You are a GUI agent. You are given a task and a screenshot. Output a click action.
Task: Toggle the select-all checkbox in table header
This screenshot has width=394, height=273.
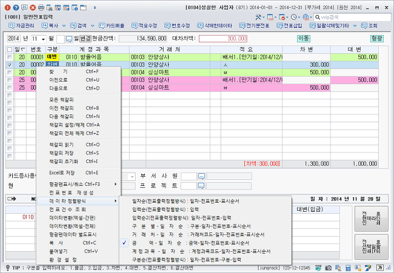[x=10, y=49]
